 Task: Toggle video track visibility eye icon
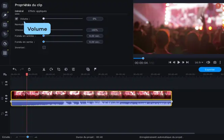(x=6, y=96)
